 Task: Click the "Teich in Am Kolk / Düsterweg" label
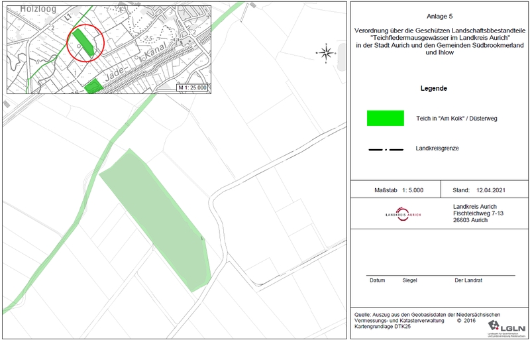[x=458, y=117]
